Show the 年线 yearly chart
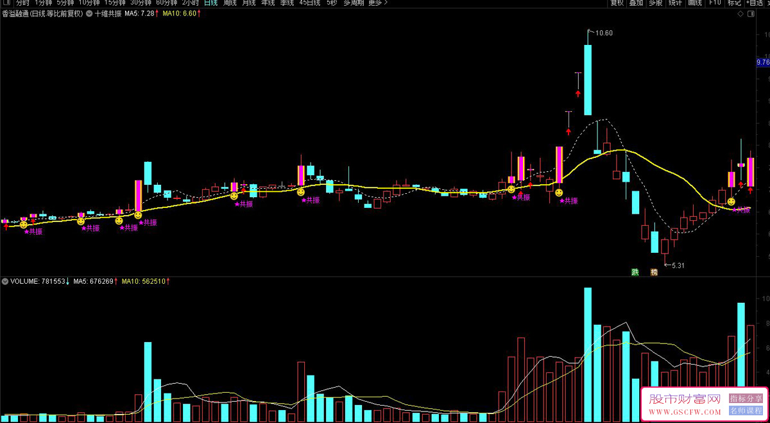Viewport: 770px width, 423px height. [268, 3]
